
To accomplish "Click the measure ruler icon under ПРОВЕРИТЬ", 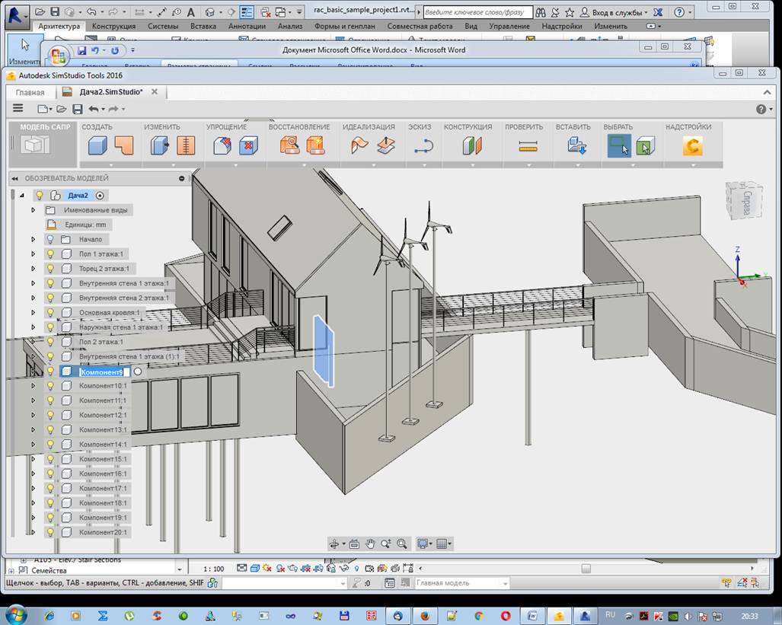I will pyautogui.click(x=528, y=146).
